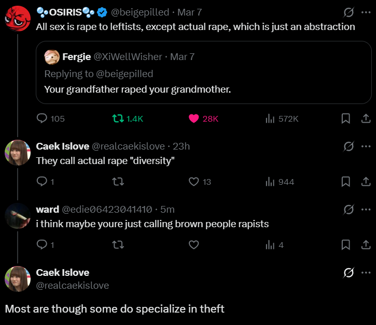Open the @edie06423041410 profile handle
376x325 pixels.
coord(107,210)
